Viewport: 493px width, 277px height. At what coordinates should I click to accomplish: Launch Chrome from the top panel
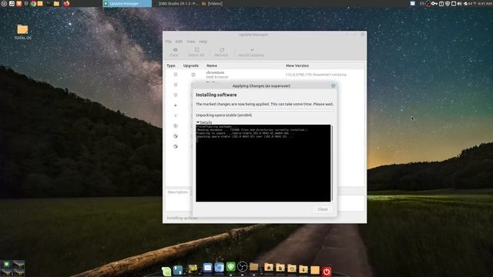(x=33, y=4)
